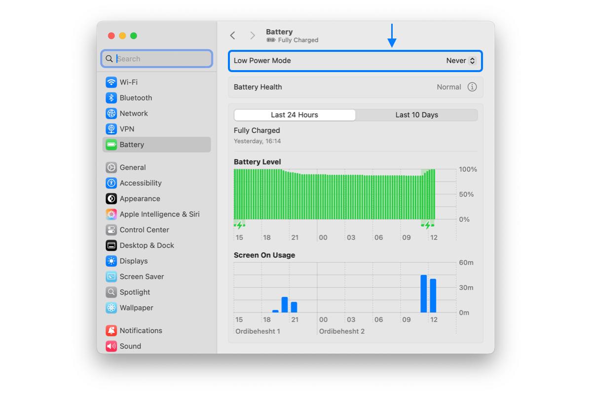Go back with the left chevron
The image size is (592, 395).
coord(233,36)
